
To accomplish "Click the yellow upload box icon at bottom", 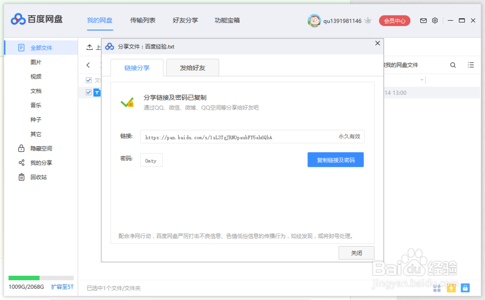I will [x=451, y=288].
